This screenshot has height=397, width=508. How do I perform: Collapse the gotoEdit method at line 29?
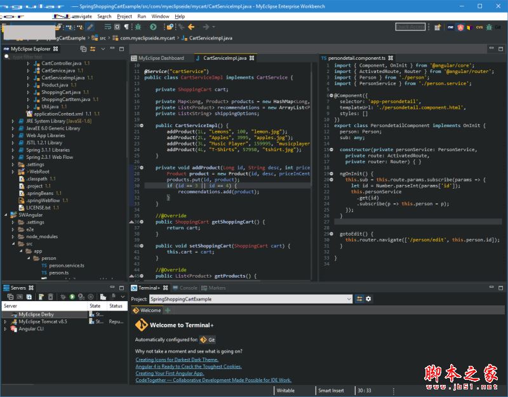pyautogui.click(x=331, y=234)
